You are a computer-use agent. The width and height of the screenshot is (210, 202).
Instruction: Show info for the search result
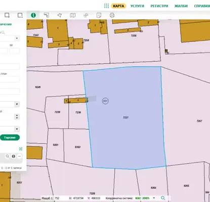click(14, 156)
